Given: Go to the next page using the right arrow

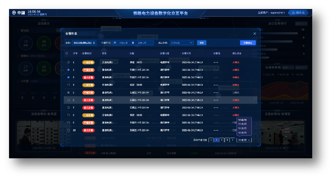Looking at the screenshot, I should tap(233, 140).
